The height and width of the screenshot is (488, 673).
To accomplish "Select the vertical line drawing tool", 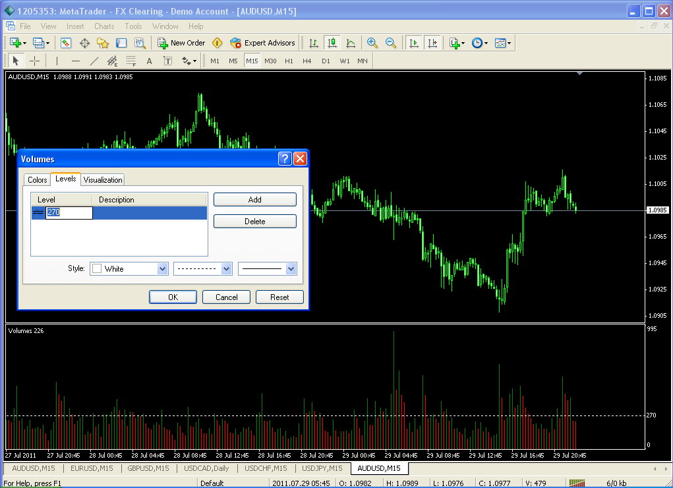I will tap(57, 61).
